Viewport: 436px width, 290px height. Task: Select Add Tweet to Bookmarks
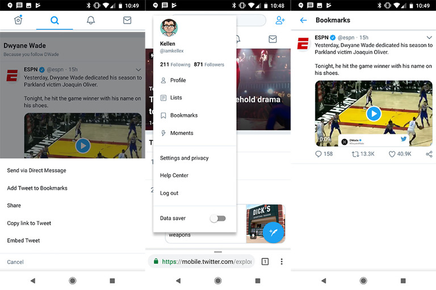pos(37,188)
